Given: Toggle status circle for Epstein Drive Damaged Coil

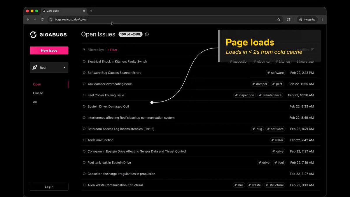Looking at the screenshot, I should (84, 107).
